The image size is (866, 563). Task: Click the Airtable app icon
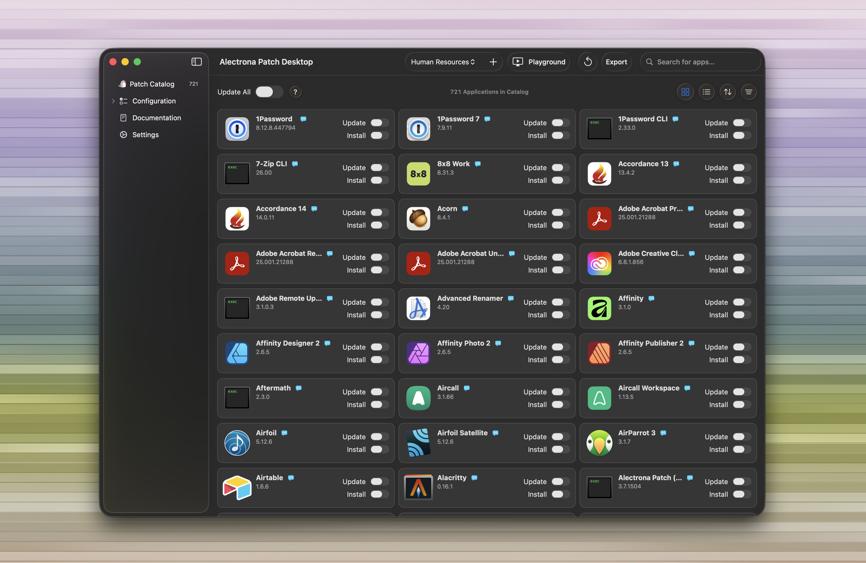click(237, 488)
